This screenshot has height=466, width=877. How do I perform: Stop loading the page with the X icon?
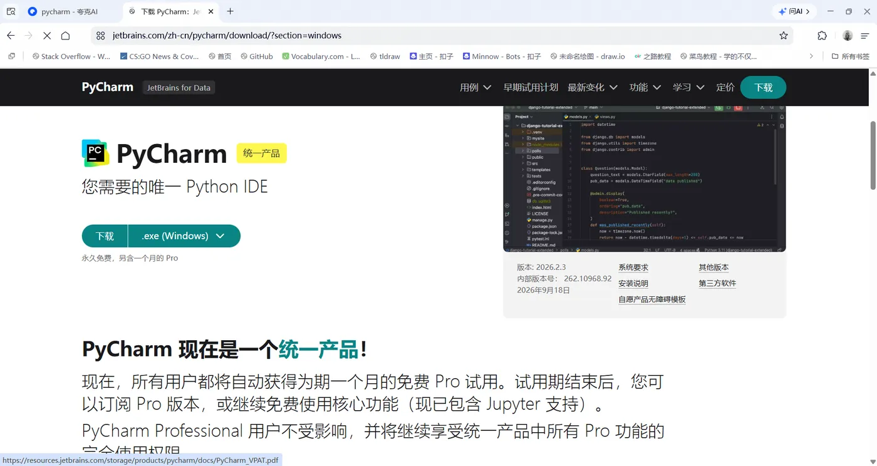[47, 36]
